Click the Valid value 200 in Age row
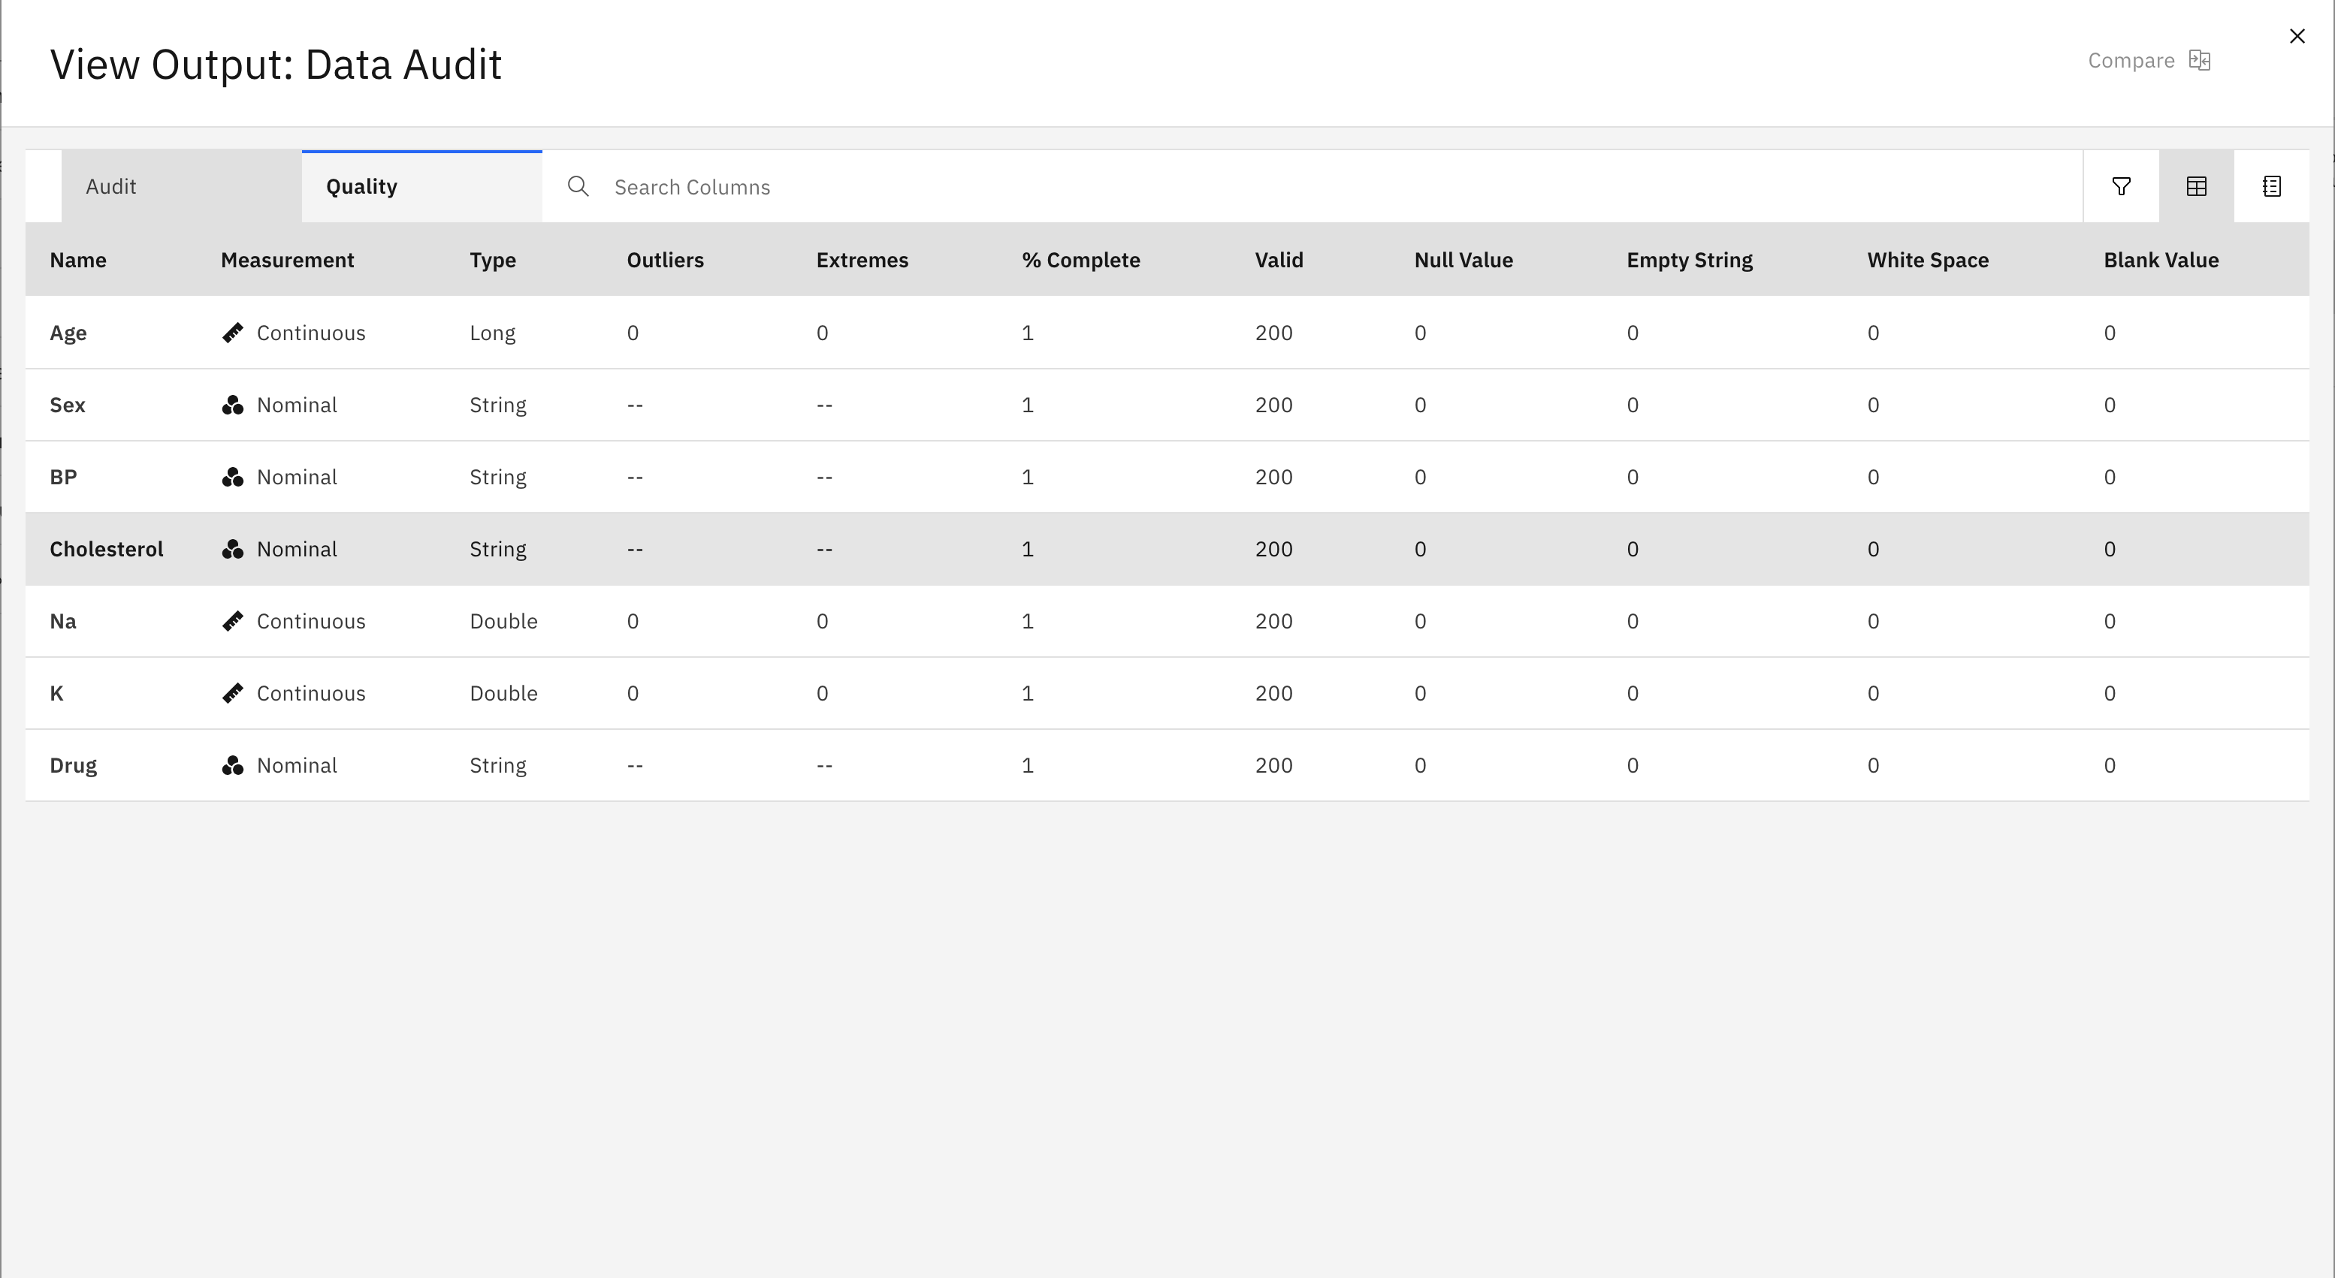The image size is (2335, 1278). pos(1273,333)
